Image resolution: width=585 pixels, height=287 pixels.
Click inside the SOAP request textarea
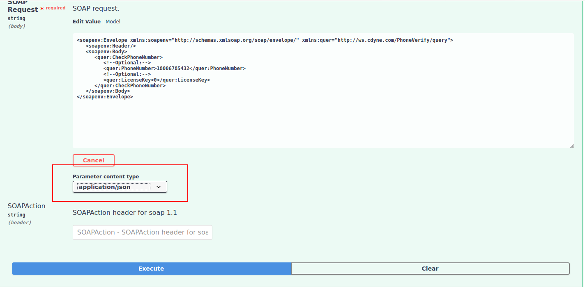323,91
